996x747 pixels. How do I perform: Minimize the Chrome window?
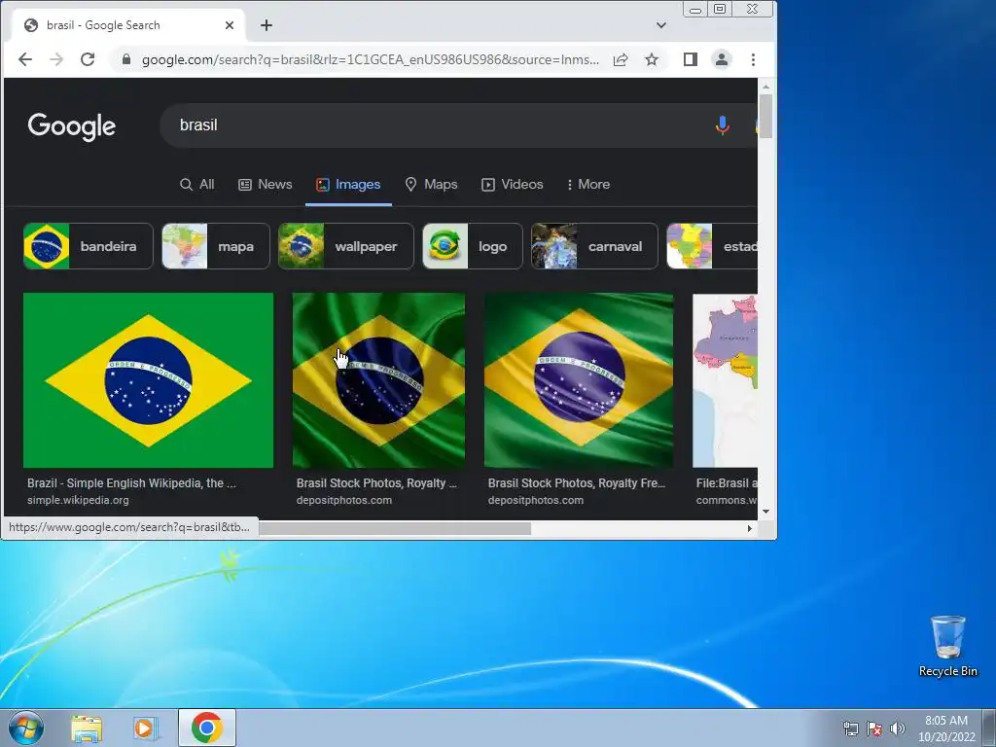pos(695,9)
